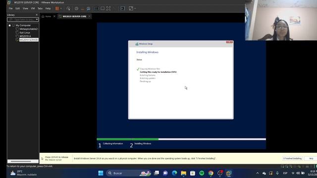This screenshot has width=317, height=178.
Task: Open the snapshot manager icon
Action: [88, 8]
